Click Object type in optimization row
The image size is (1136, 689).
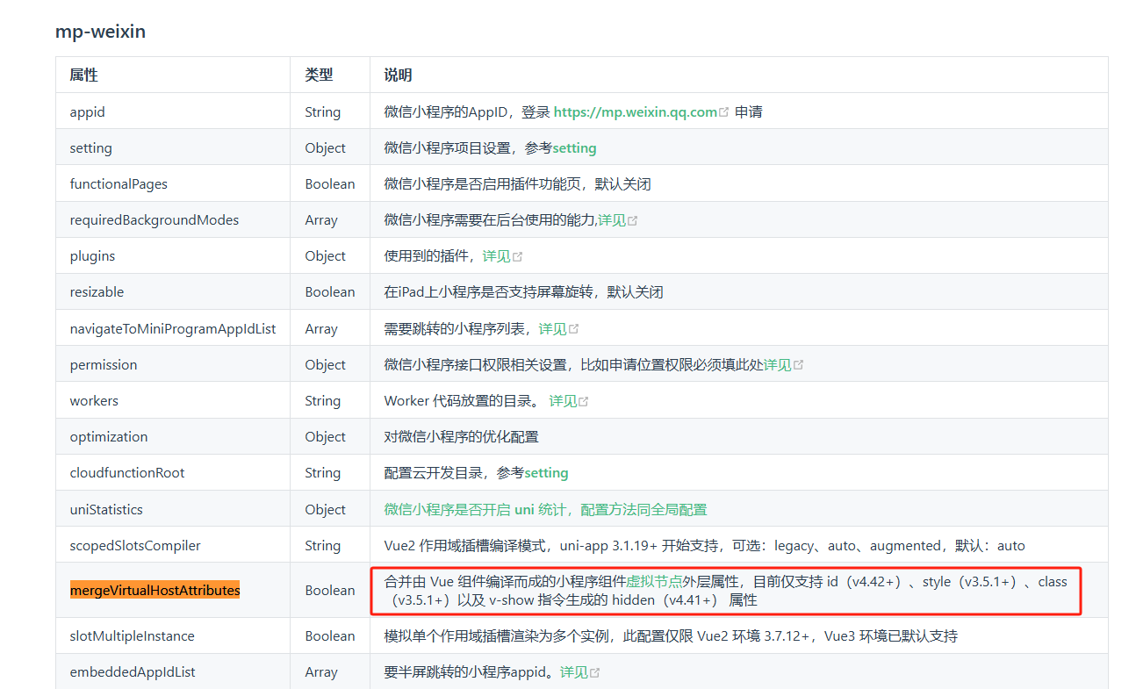[x=326, y=436]
